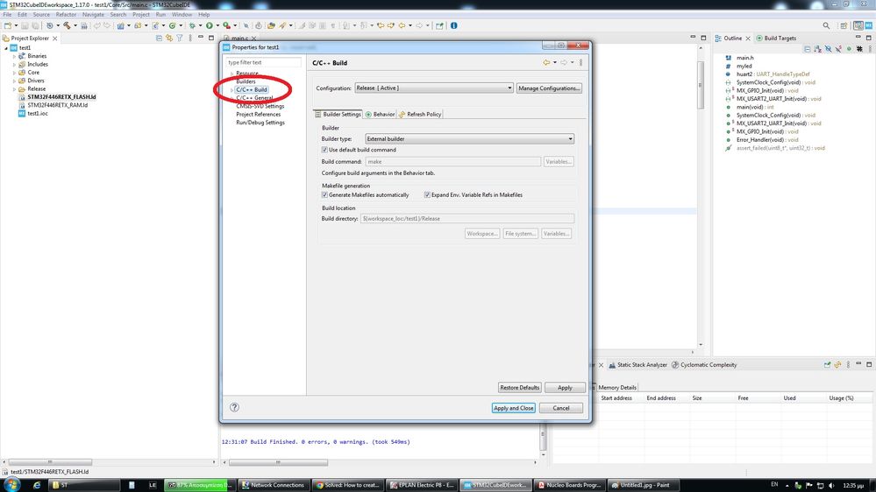This screenshot has width=876, height=492.
Task: Click the Open Element folder icon in toolbar
Action: pyautogui.click(x=271, y=25)
